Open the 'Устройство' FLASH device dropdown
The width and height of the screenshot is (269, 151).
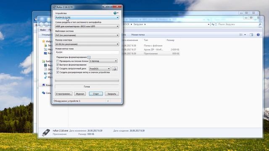tap(87, 18)
